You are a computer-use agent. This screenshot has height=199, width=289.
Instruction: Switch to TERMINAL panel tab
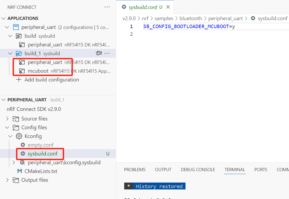(x=235, y=170)
